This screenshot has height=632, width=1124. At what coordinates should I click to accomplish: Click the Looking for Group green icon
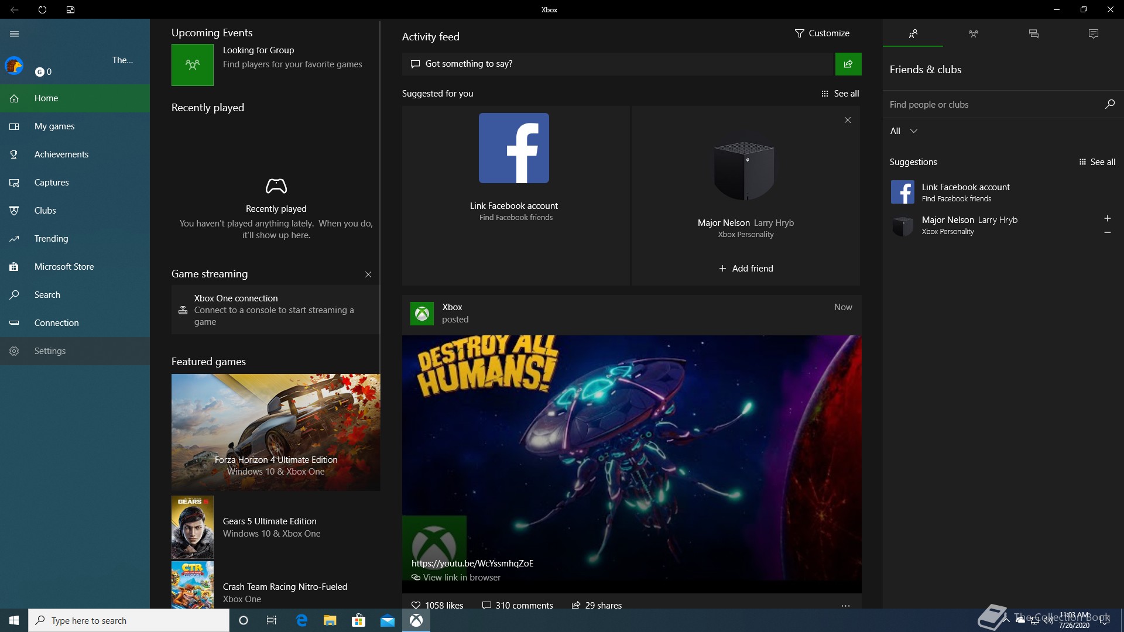coord(193,65)
